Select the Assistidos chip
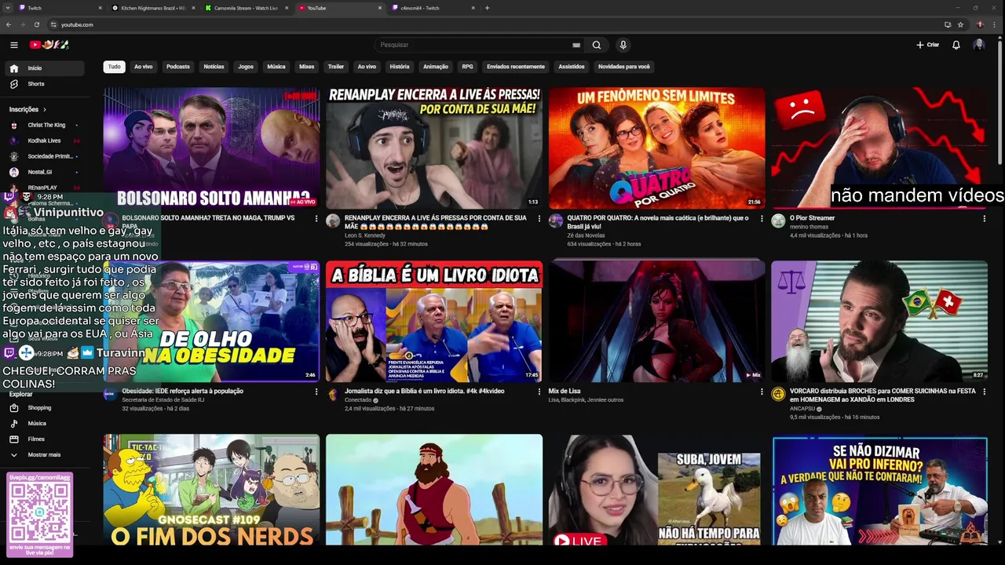Viewport: 1005px width, 565px height. [x=572, y=67]
